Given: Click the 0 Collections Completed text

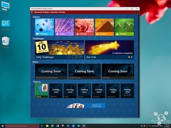Looking at the screenshot, I should tap(123, 53).
